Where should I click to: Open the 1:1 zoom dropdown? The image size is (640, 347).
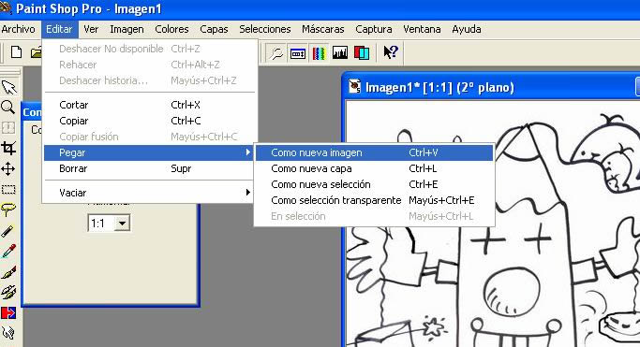click(x=122, y=224)
